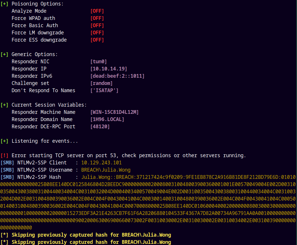The height and width of the screenshot is (245, 297).
Task: Click the Responder Domain Name 1H96.LOCAL
Action: pyautogui.click(x=107, y=119)
